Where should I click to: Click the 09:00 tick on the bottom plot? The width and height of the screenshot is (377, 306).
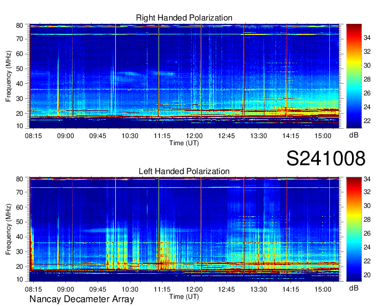[65, 289]
